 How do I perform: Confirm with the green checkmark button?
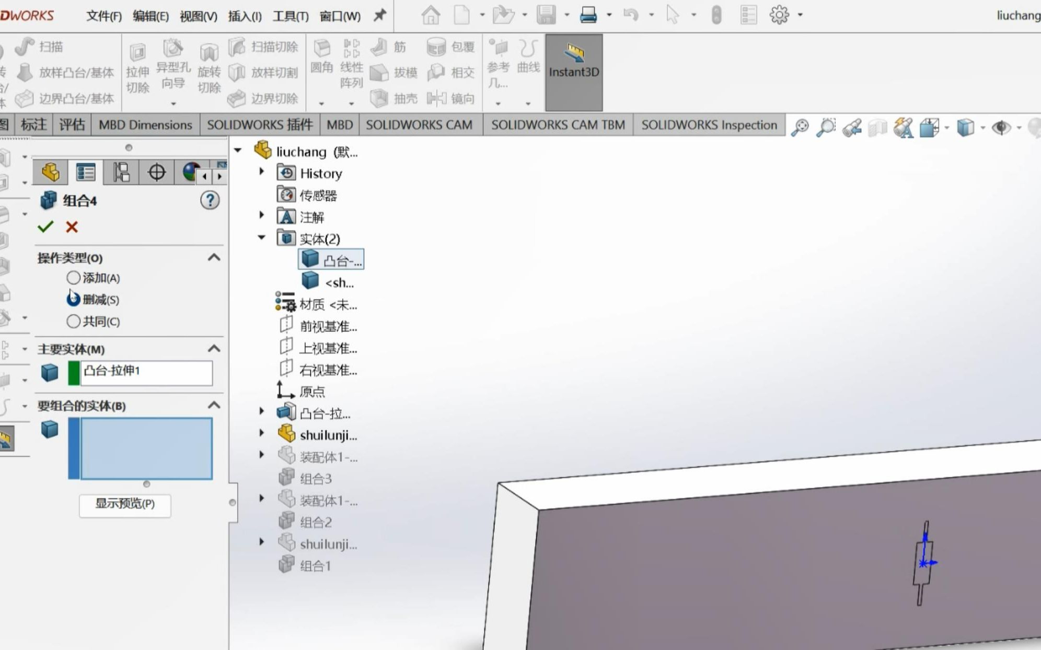47,227
